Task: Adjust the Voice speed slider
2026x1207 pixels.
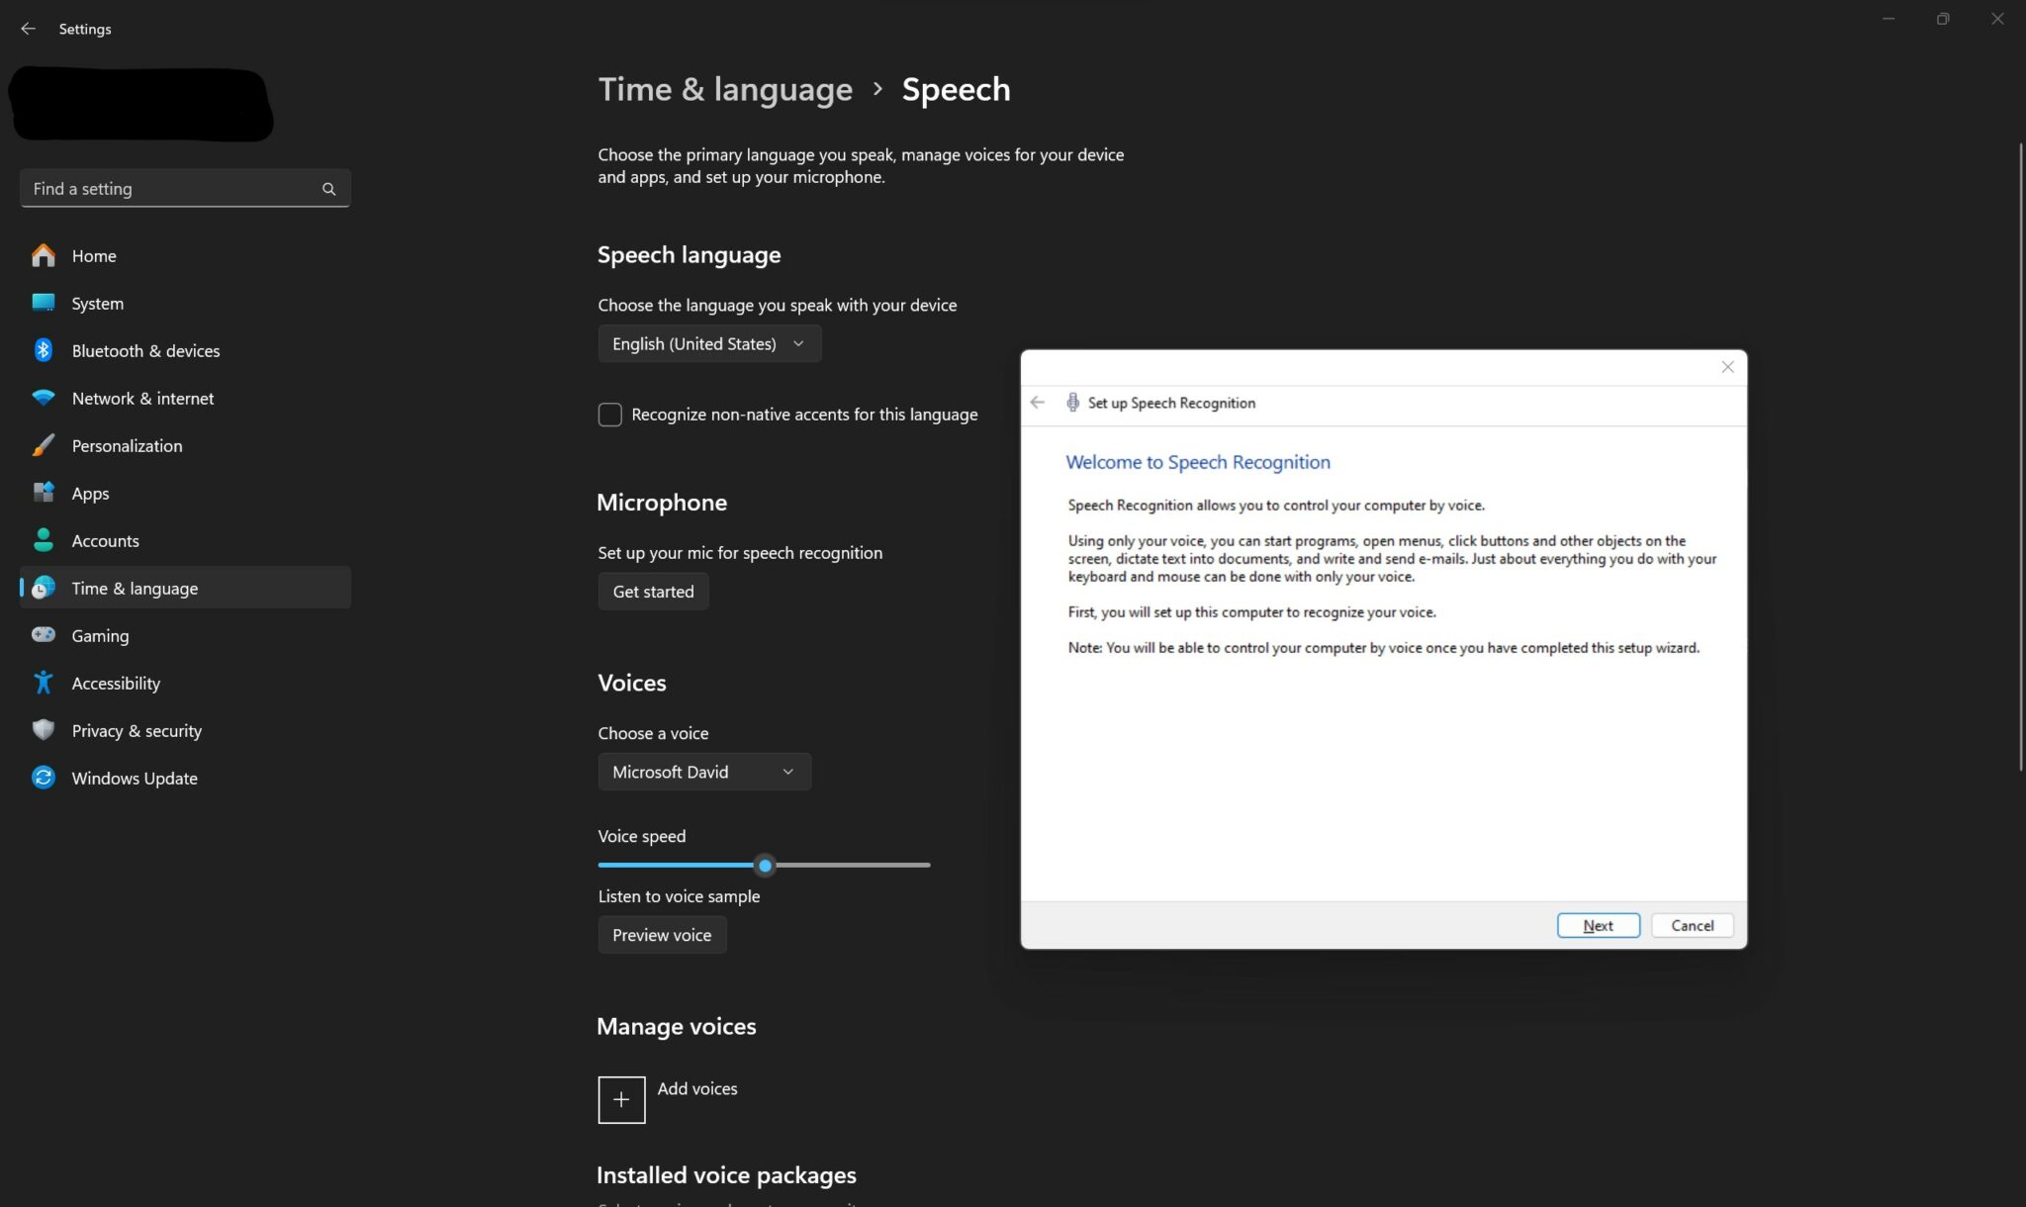Action: click(x=764, y=865)
